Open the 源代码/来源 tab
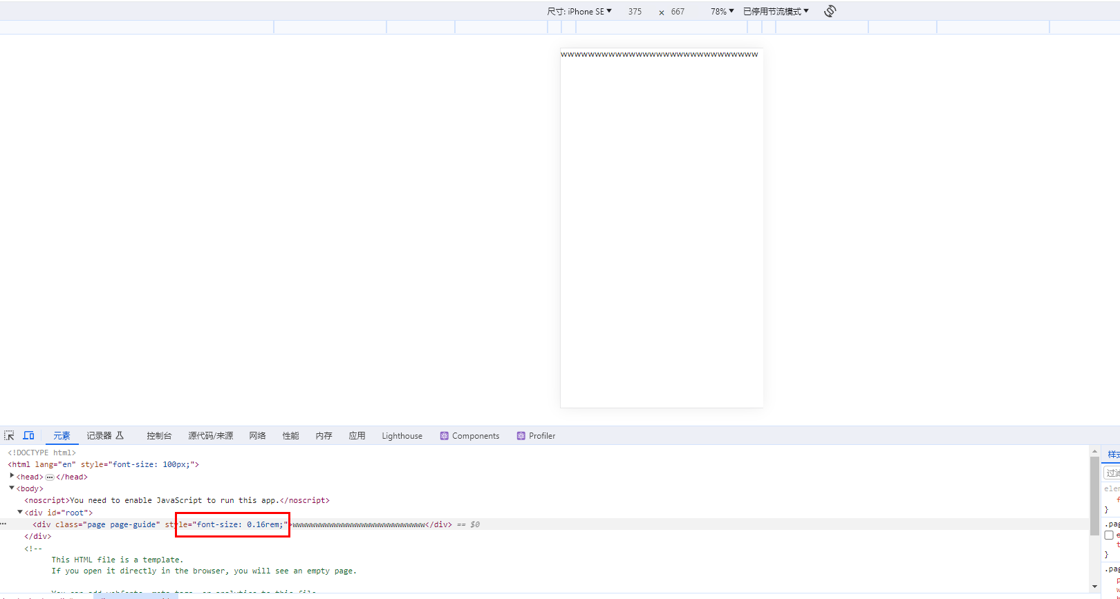1120x599 pixels. coord(211,436)
